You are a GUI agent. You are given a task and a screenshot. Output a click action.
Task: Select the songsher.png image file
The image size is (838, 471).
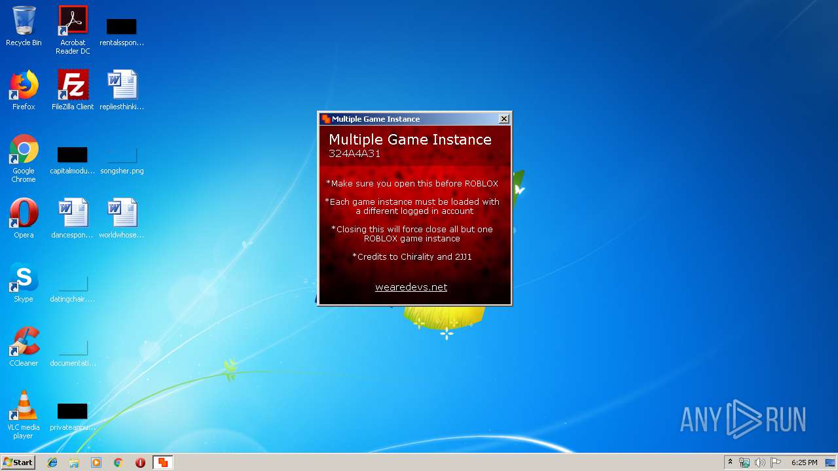click(122, 161)
